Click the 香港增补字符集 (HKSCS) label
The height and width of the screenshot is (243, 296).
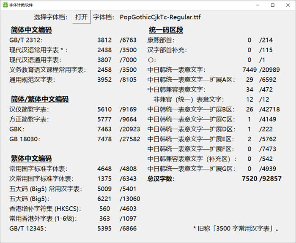(45, 209)
